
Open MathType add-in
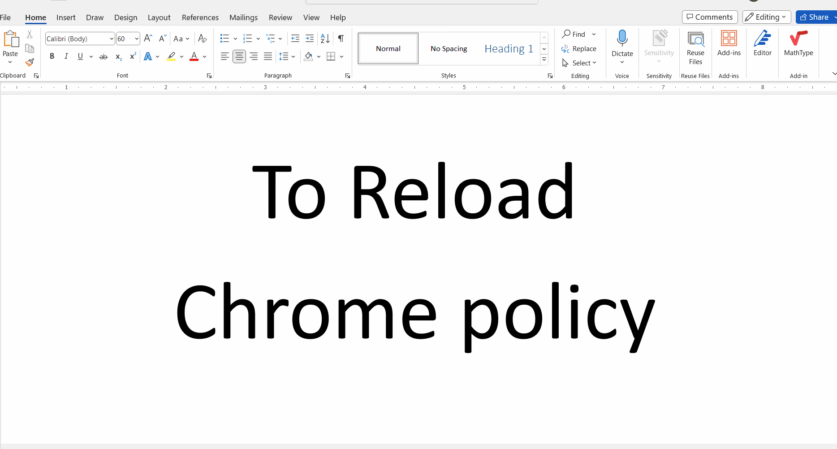point(798,43)
